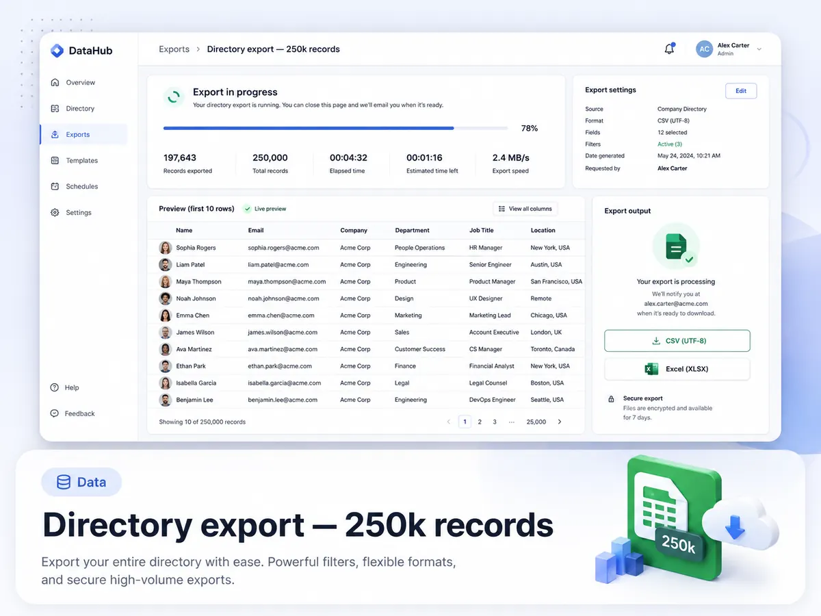Click the 78% progress value
This screenshot has height=616, width=821.
click(x=530, y=128)
